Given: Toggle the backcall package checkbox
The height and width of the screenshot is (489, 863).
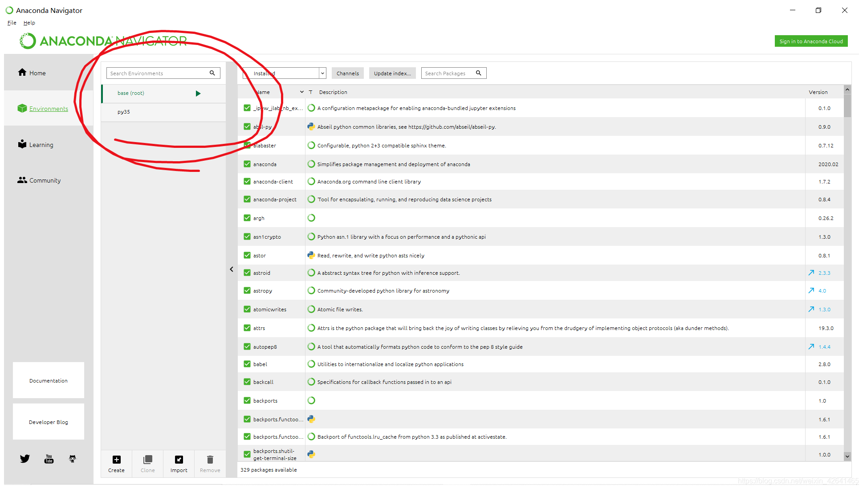Looking at the screenshot, I should pyautogui.click(x=247, y=382).
